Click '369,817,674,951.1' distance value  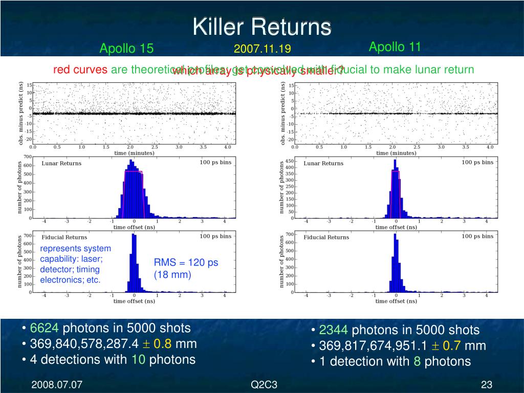pyautogui.click(x=373, y=346)
